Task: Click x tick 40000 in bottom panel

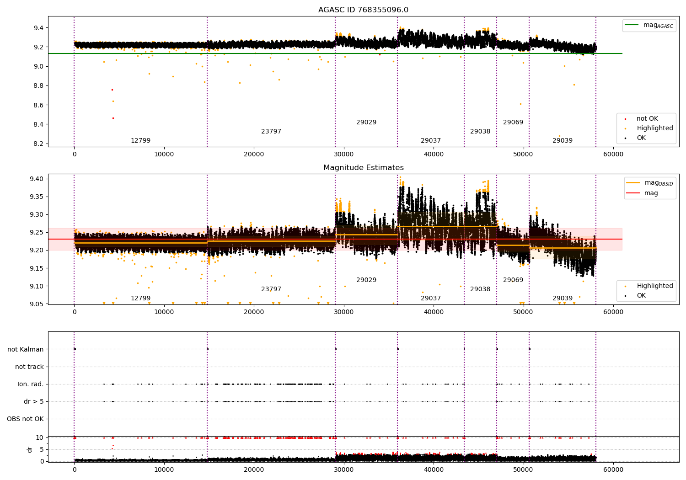Action: [434, 469]
